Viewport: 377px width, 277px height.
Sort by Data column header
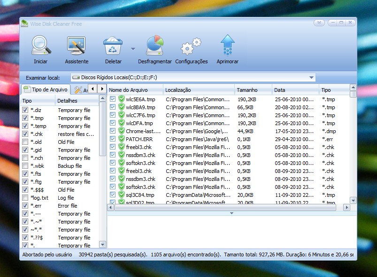coord(295,90)
